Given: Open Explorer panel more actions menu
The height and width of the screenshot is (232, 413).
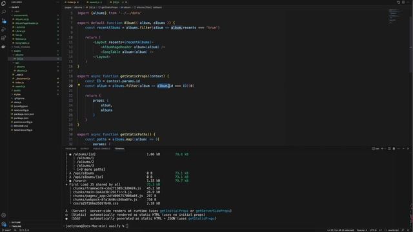Looking at the screenshot, I should (58, 2).
